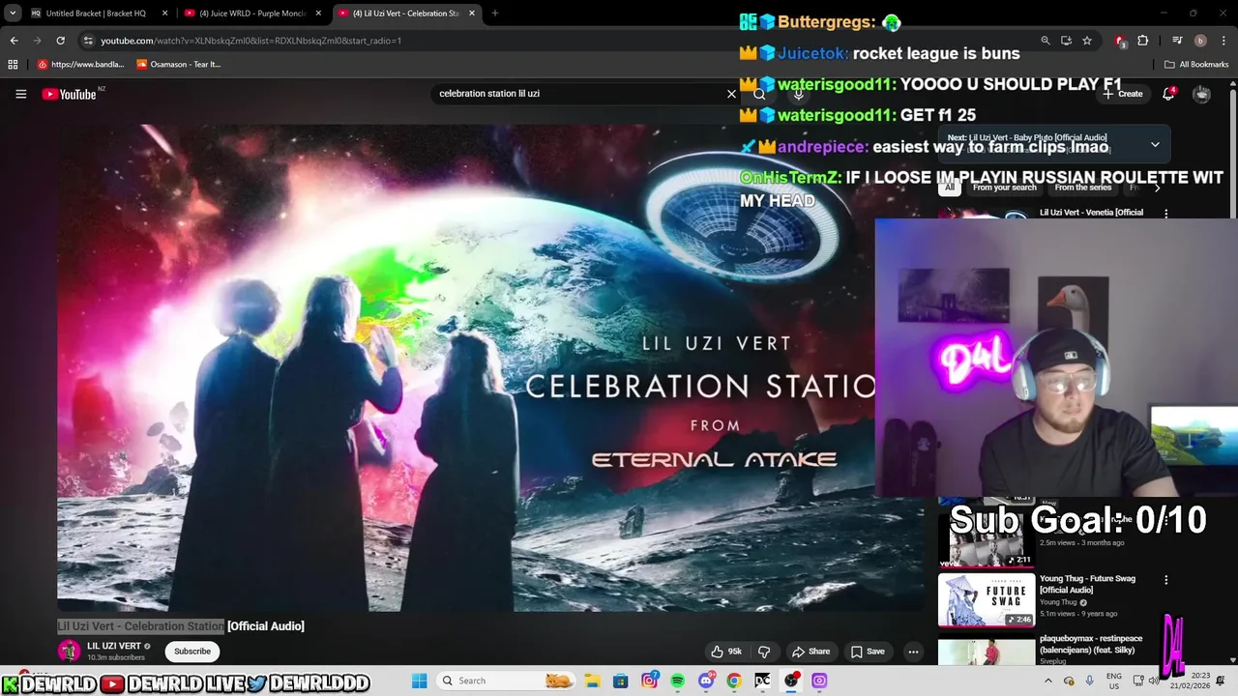Save the video to a playlist
1238x696 pixels.
868,652
